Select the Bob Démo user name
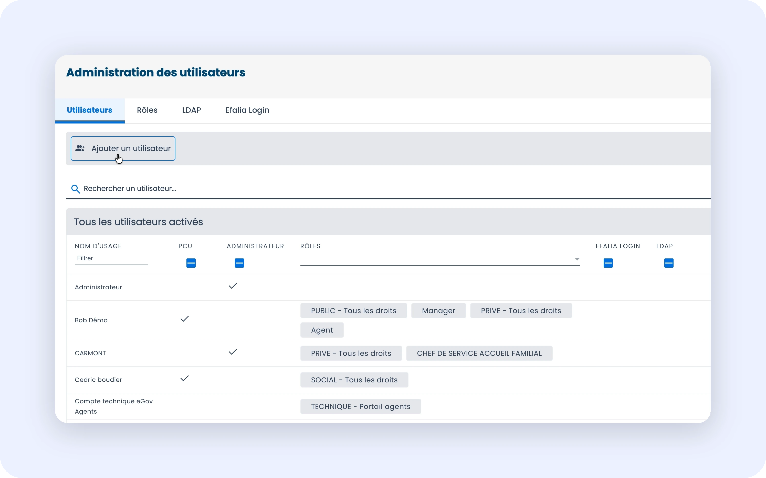 click(x=91, y=320)
